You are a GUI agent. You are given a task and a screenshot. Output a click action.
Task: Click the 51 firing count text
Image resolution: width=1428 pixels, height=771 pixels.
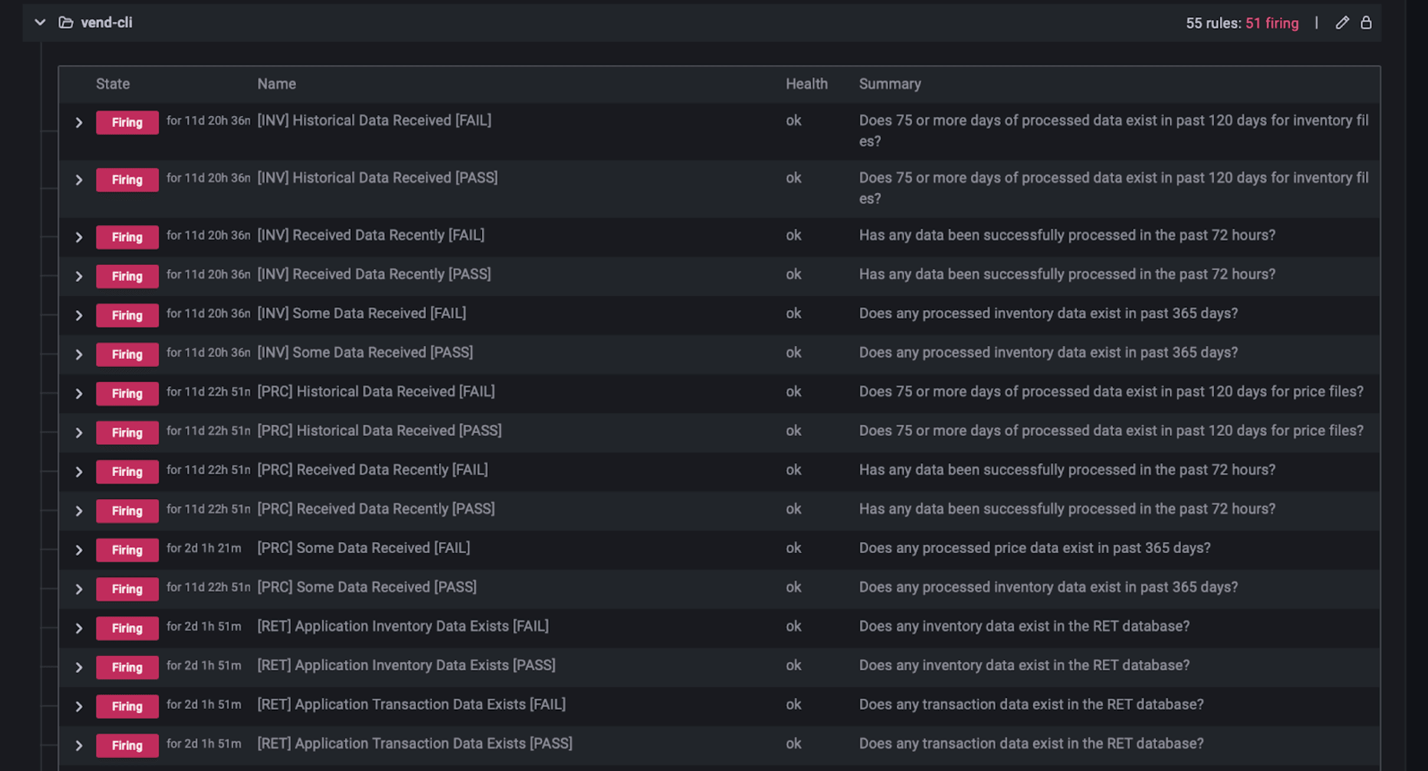pos(1272,23)
